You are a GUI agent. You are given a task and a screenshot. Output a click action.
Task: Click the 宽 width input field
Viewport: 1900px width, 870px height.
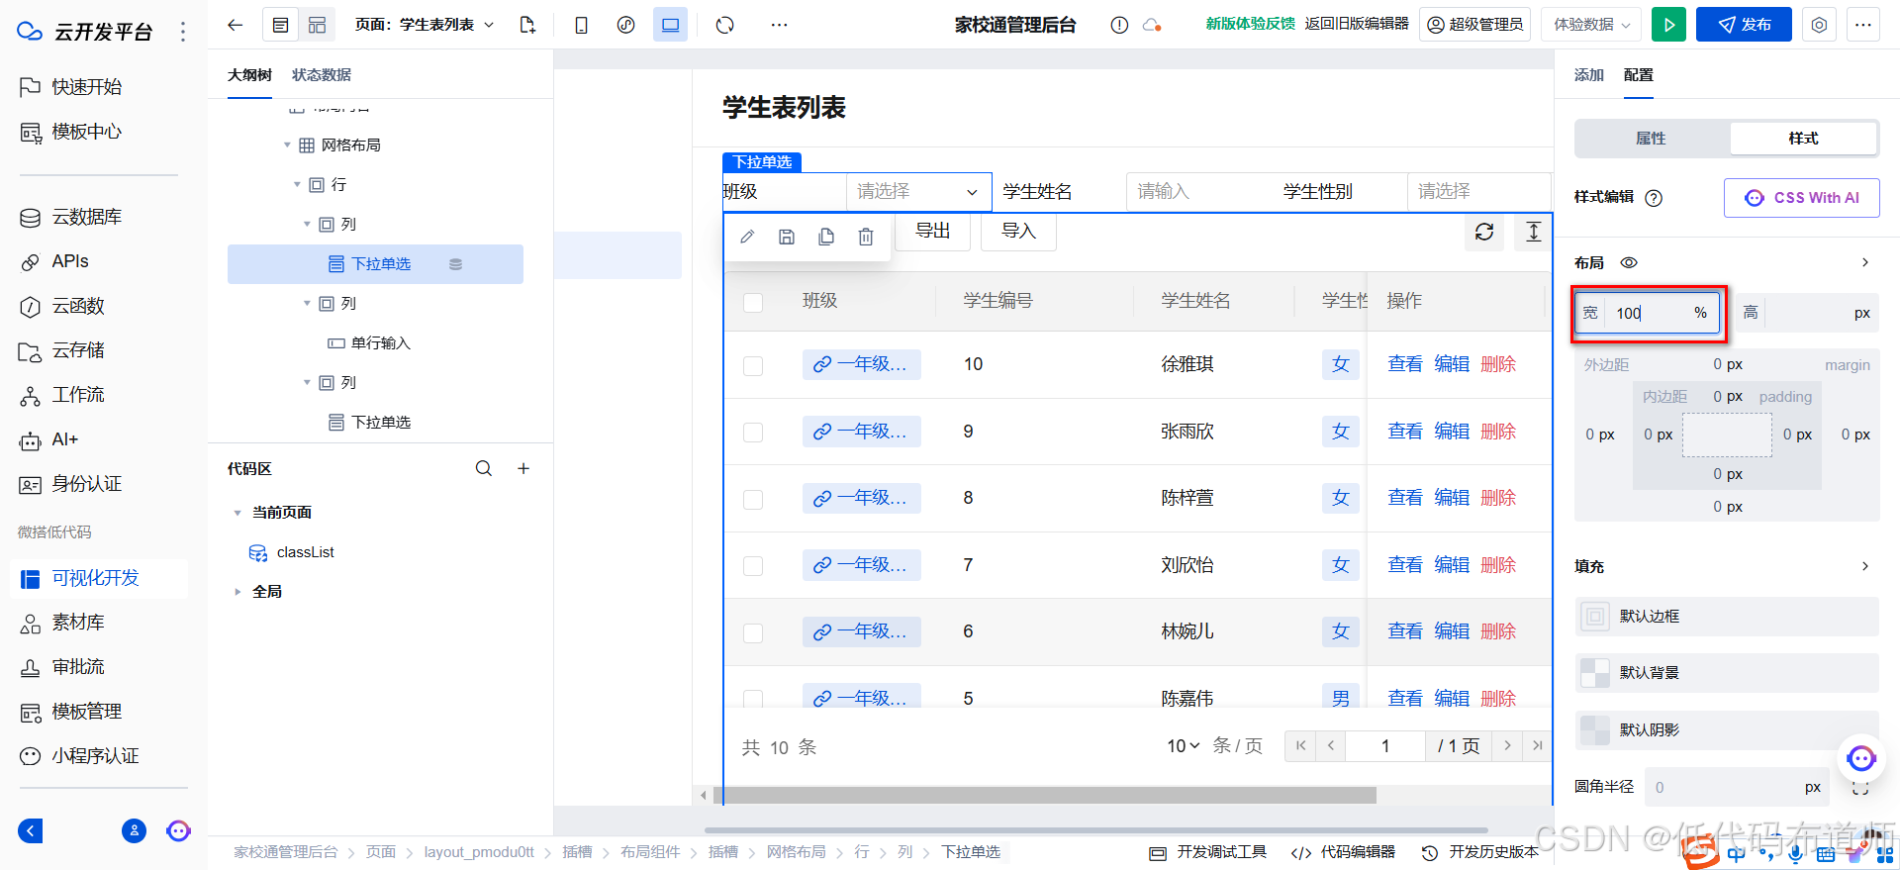tap(1649, 313)
